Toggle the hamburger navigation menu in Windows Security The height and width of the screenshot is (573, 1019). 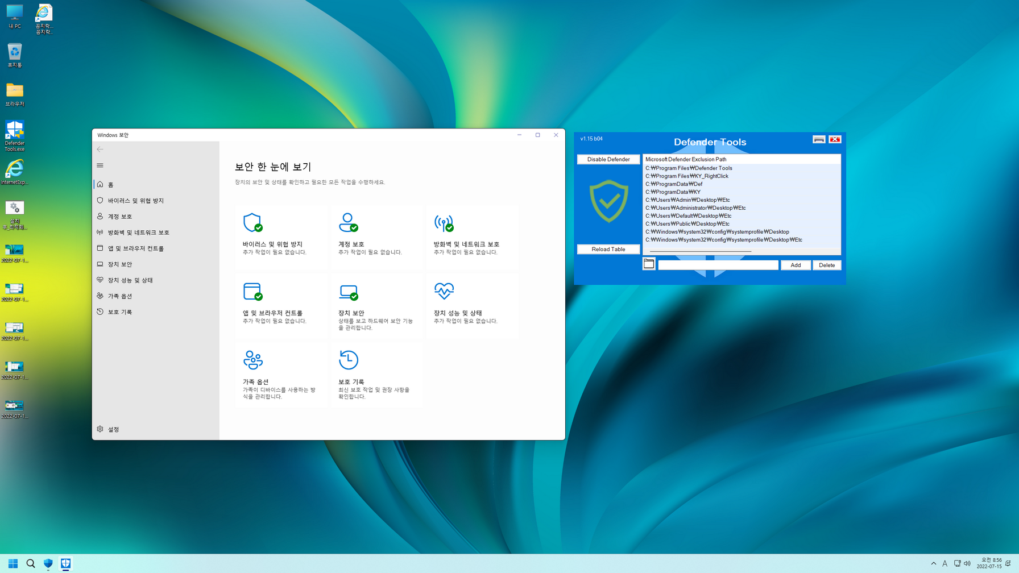(x=100, y=165)
